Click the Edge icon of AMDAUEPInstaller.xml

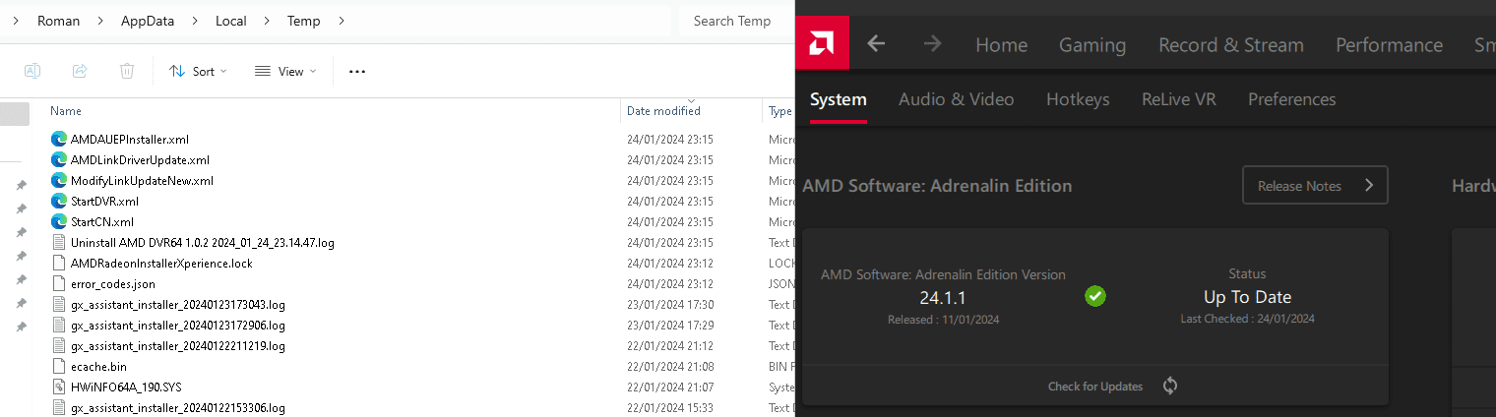(x=58, y=139)
